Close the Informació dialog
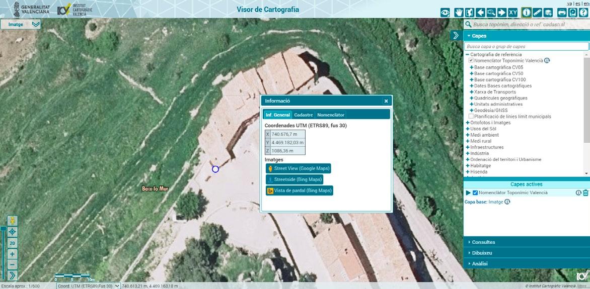 (386, 101)
